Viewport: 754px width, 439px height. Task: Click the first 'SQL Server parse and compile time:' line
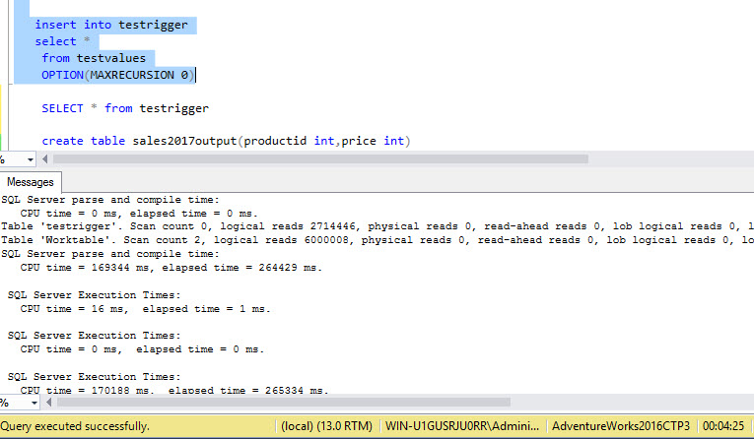click(x=110, y=200)
